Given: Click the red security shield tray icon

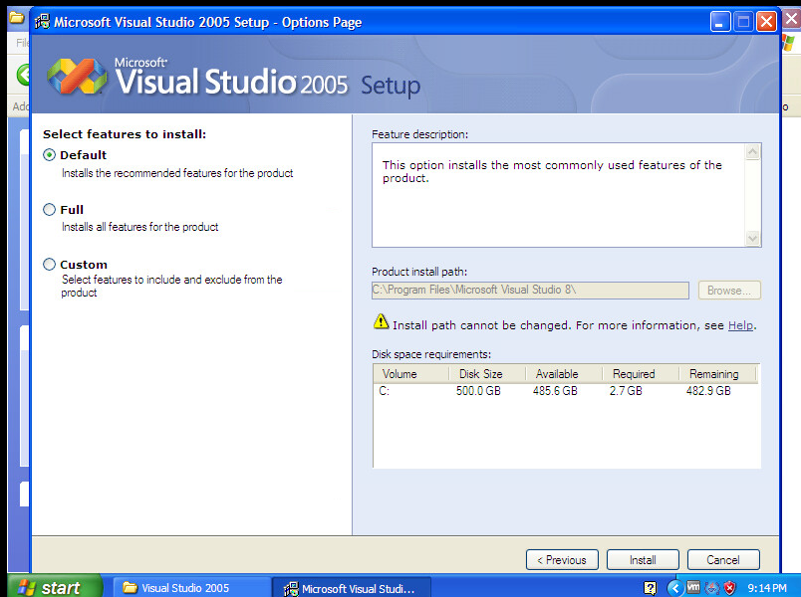Looking at the screenshot, I should (x=729, y=588).
